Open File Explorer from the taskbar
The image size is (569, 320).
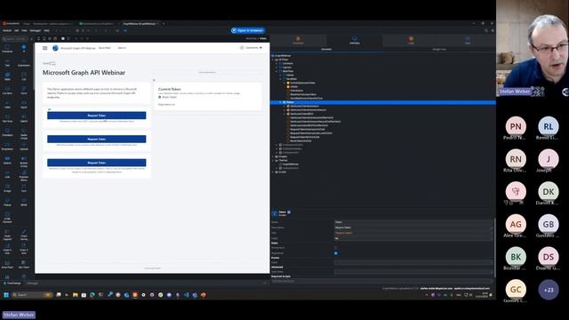[x=75, y=295]
